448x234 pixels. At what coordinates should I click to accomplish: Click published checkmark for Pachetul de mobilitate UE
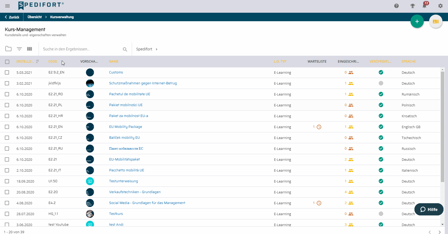click(x=381, y=94)
